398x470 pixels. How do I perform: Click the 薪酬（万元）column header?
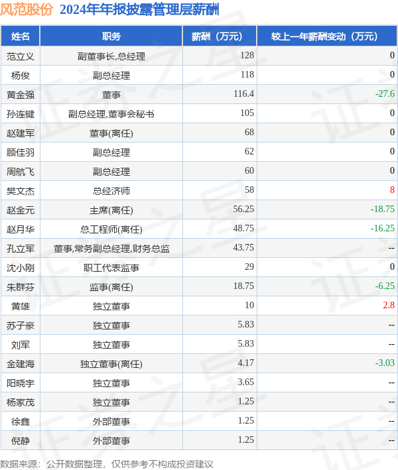pos(220,36)
